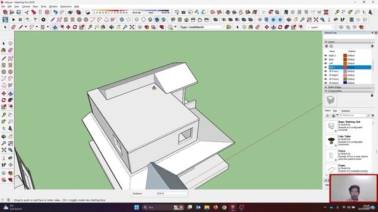Viewport: 378px width, 212px height.
Task: Activate the Move tool in left toolbar
Action: click(x=4, y=94)
